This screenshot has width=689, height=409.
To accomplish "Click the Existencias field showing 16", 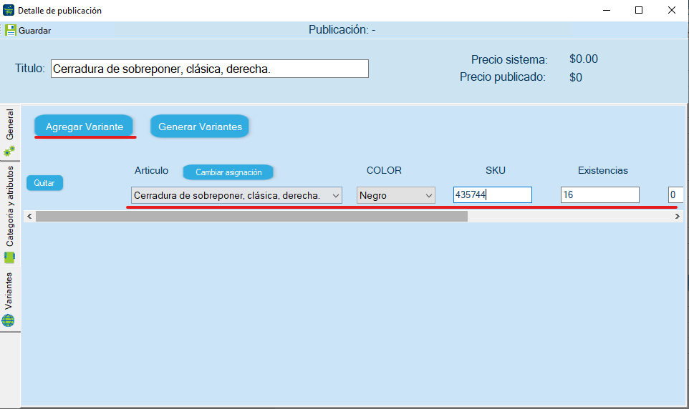I will pyautogui.click(x=599, y=194).
